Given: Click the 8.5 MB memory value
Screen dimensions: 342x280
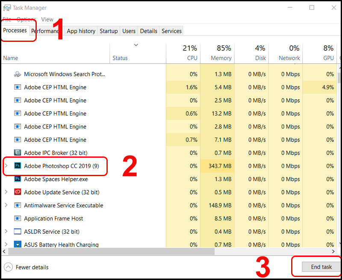Looking at the screenshot, I should 223,218.
